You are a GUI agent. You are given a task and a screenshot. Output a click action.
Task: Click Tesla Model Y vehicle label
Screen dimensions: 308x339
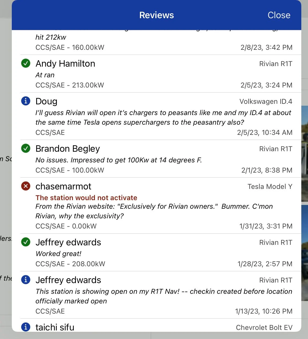click(x=270, y=186)
